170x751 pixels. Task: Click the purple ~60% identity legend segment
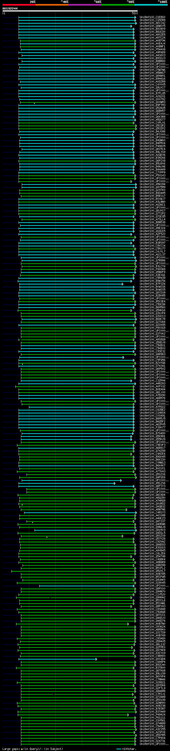pos(85,5)
